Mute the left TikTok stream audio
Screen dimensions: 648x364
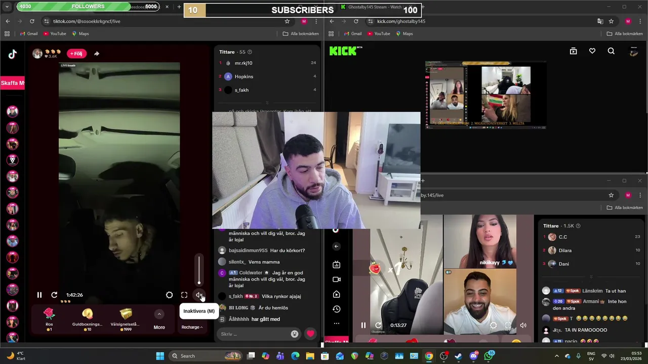pos(199,295)
